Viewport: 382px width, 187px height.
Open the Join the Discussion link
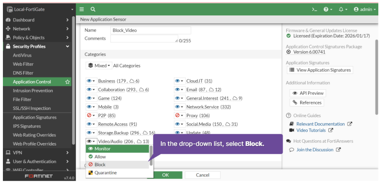tap(315, 150)
